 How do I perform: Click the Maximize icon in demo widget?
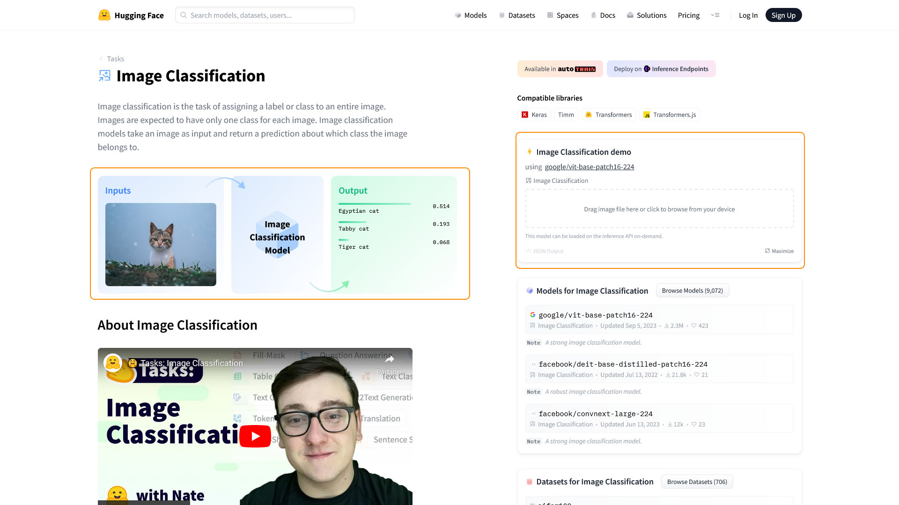[x=767, y=251]
